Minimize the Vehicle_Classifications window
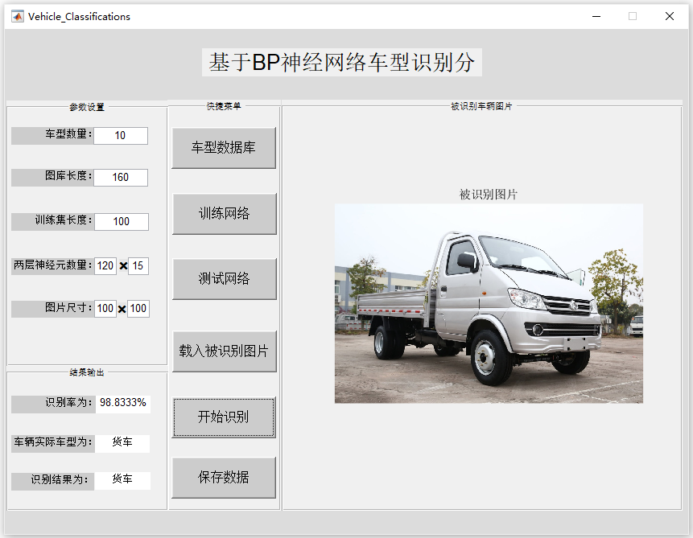 tap(596, 16)
